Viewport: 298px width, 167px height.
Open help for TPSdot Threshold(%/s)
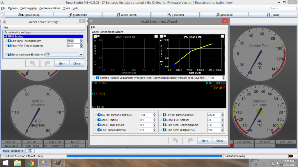pos(164,115)
